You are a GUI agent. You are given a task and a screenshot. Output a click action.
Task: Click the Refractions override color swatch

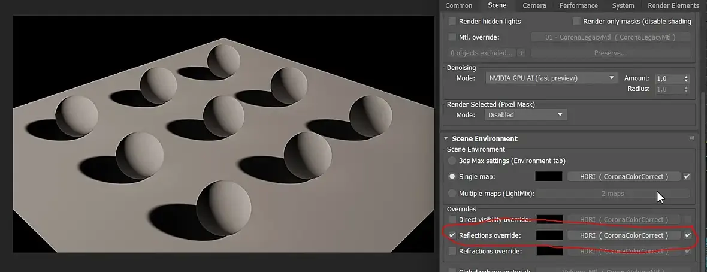(x=549, y=251)
